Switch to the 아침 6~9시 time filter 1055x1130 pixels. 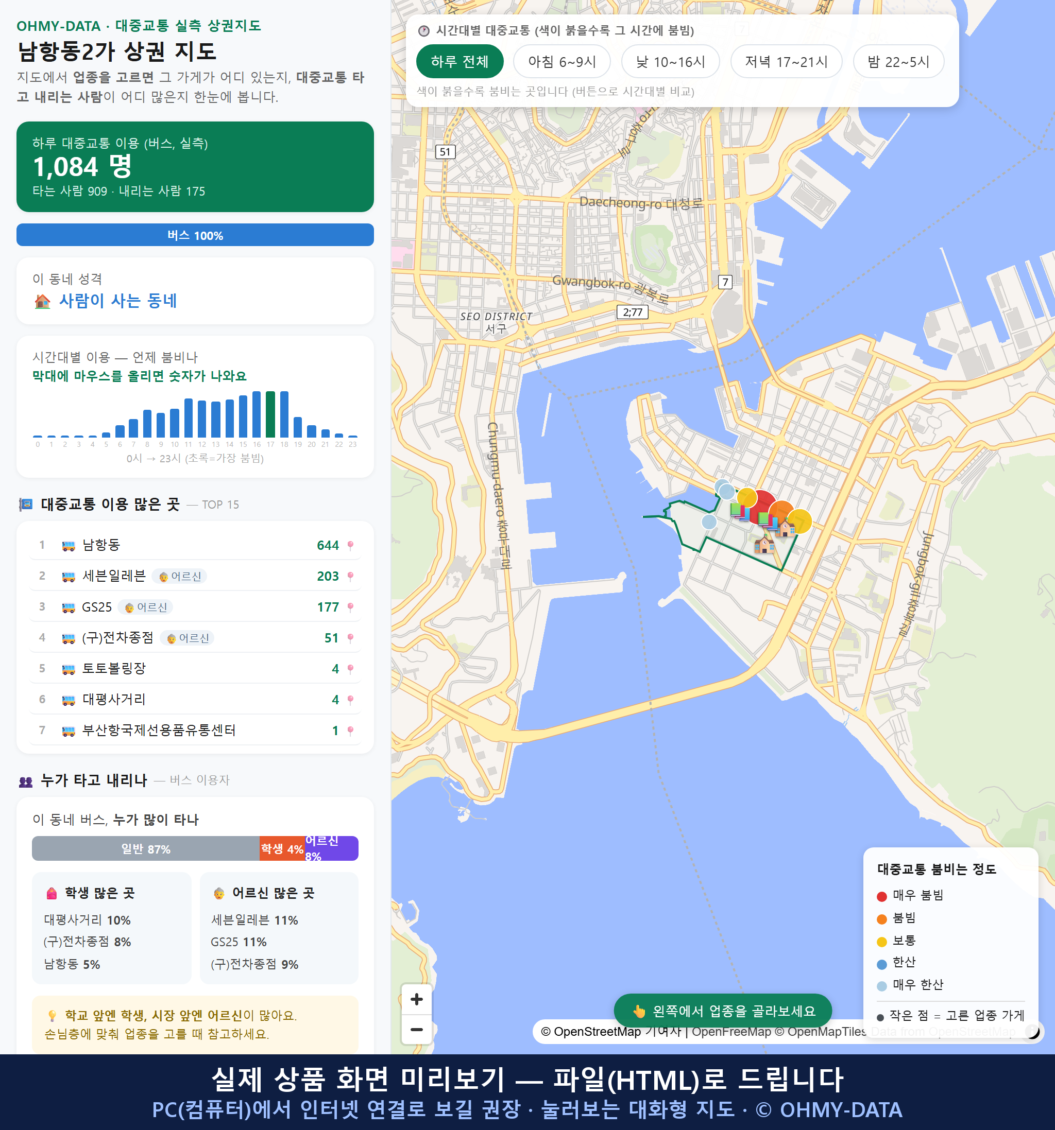tap(562, 61)
